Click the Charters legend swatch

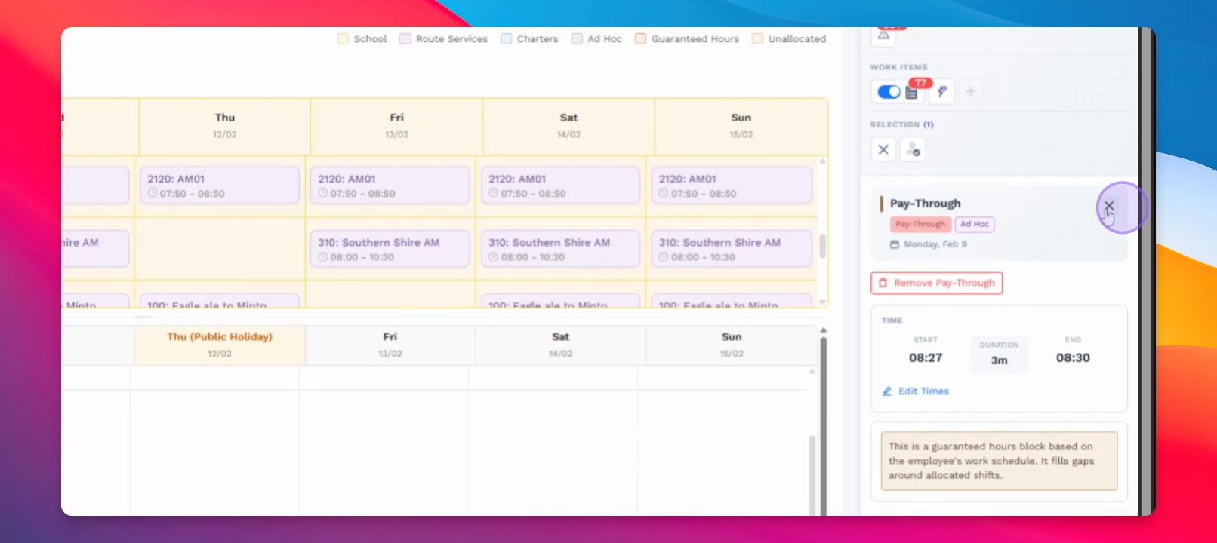pyautogui.click(x=507, y=38)
